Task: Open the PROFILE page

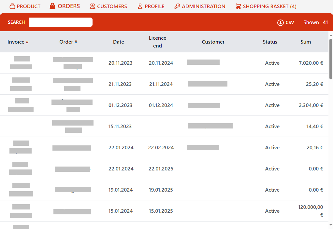Action: (x=151, y=7)
